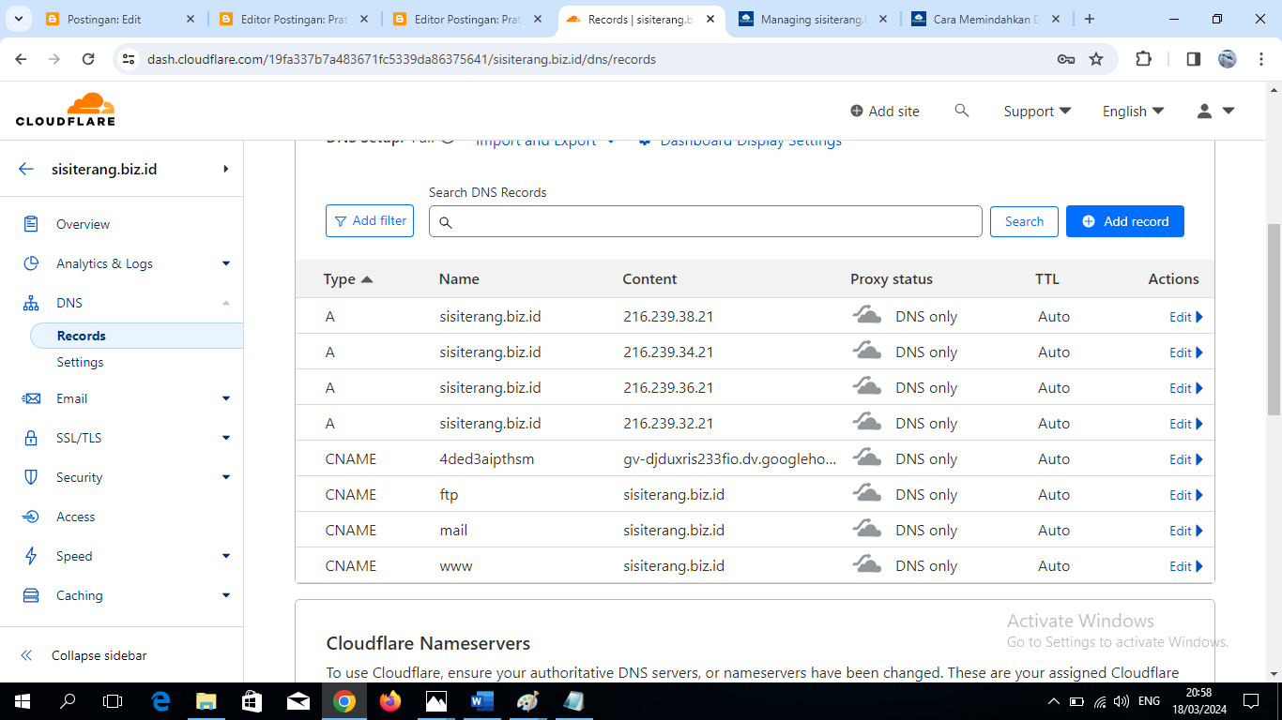
Task: Switch to Managing sisiterang browser tab
Action: point(812,19)
